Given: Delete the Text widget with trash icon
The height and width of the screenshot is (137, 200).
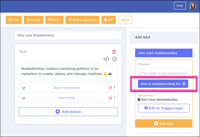Looking at the screenshot, I should pyautogui.click(x=114, y=52).
